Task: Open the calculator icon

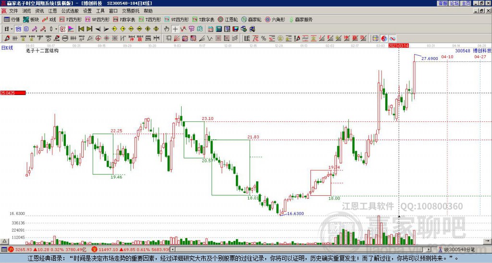Action: (219, 29)
